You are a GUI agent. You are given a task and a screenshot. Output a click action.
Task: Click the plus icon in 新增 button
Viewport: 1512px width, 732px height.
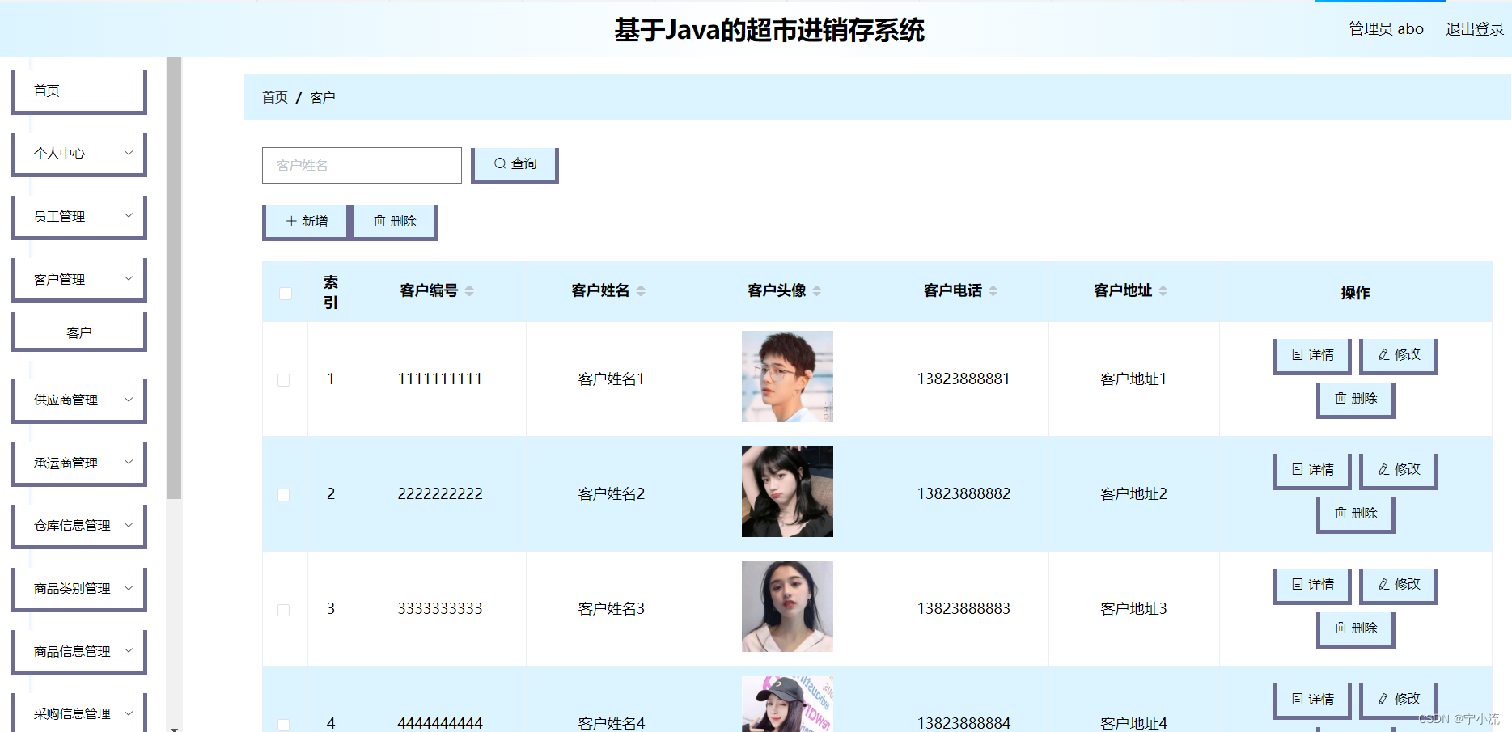pyautogui.click(x=291, y=221)
